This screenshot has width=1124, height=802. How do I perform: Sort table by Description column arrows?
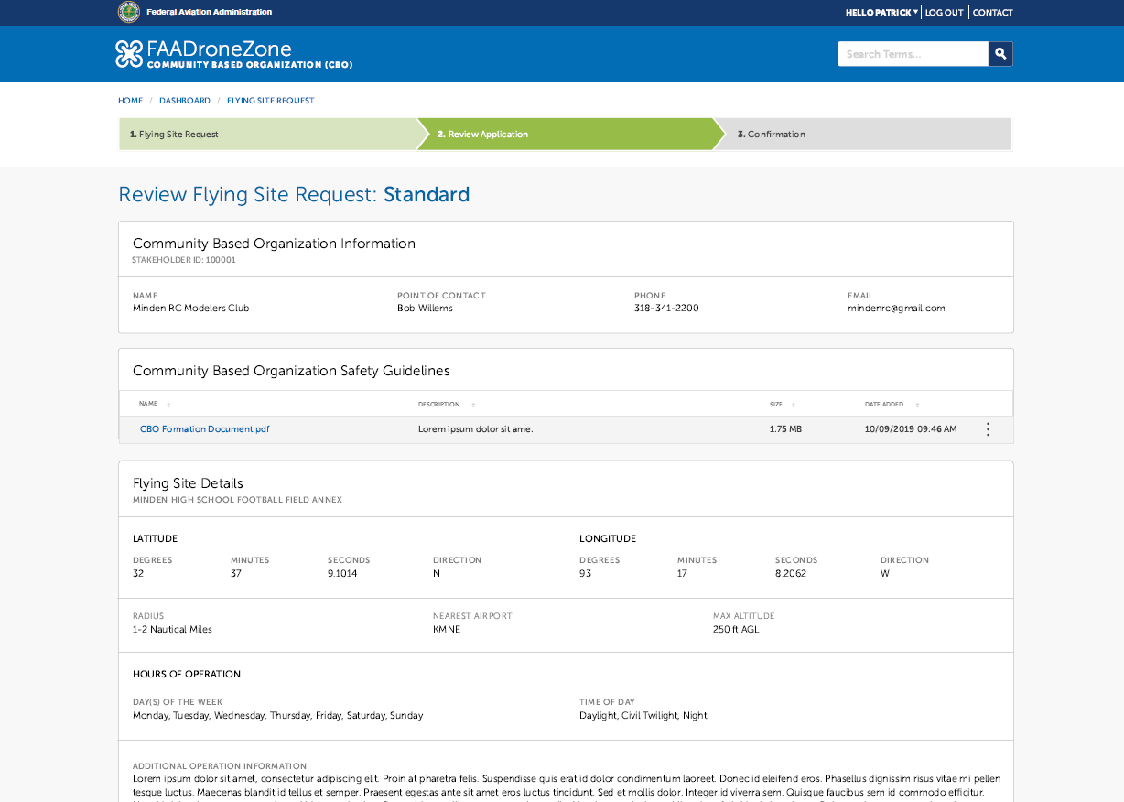click(473, 405)
